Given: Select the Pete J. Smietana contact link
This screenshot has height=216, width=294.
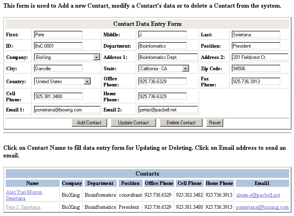Looking at the screenshot, I should [x=23, y=207].
